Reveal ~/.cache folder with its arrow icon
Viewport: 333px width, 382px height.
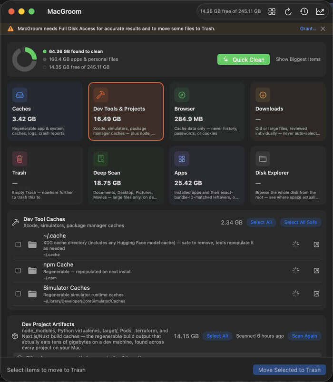click(x=316, y=245)
